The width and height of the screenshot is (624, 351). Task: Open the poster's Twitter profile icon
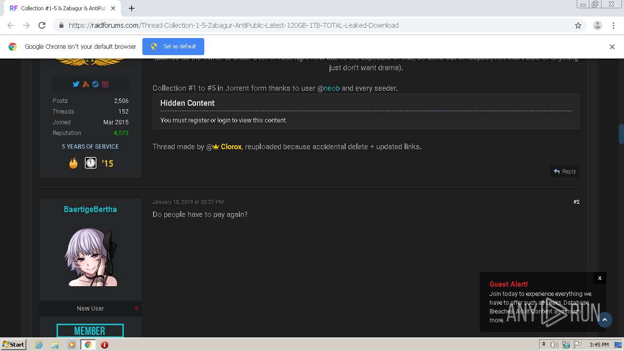pyautogui.click(x=76, y=84)
